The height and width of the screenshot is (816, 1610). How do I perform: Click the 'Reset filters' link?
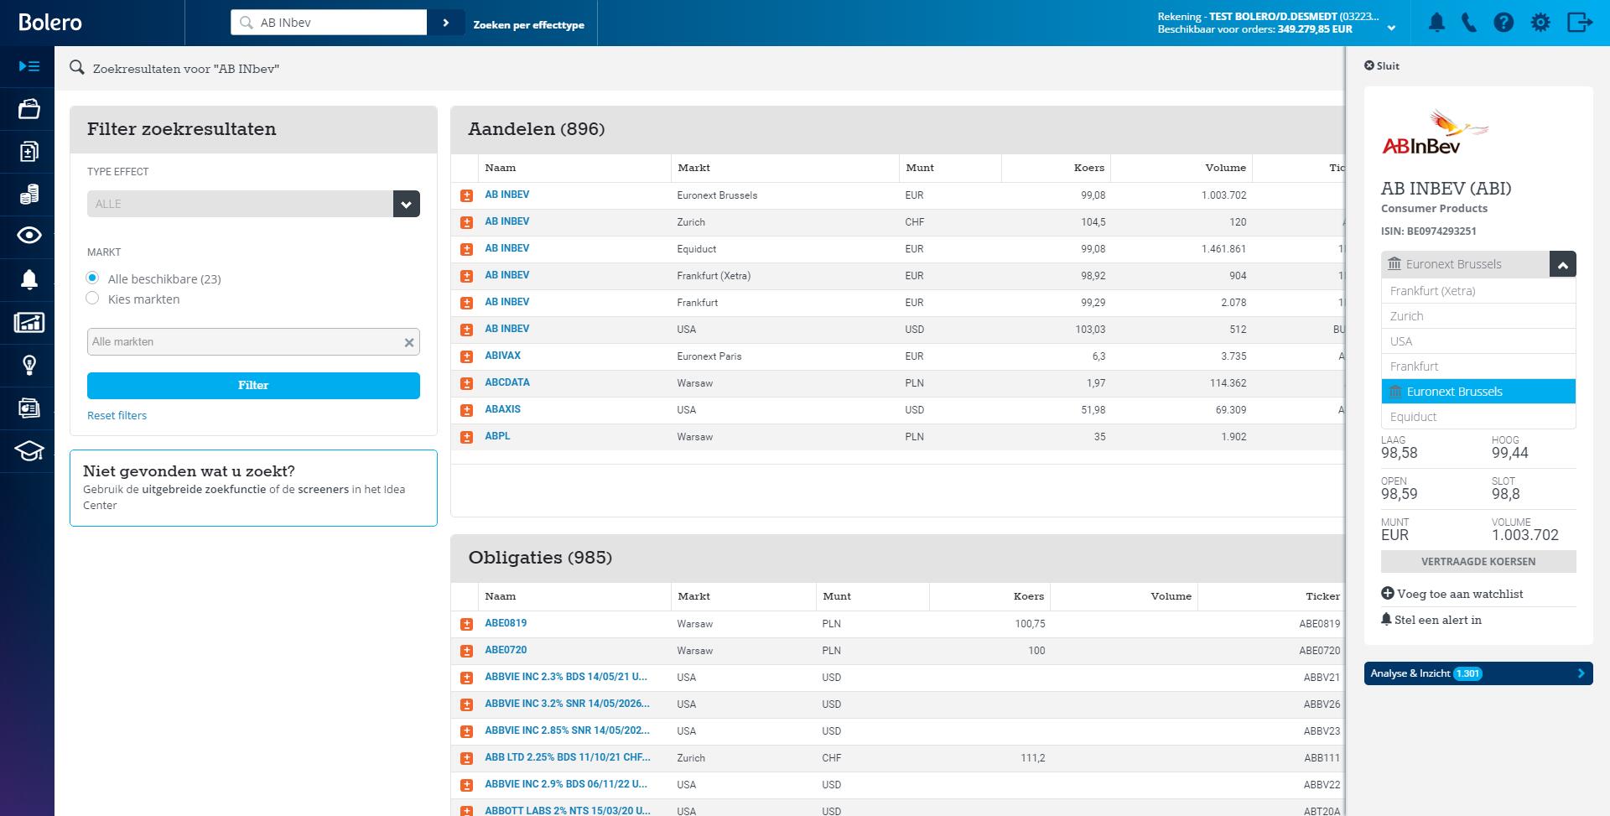(117, 415)
